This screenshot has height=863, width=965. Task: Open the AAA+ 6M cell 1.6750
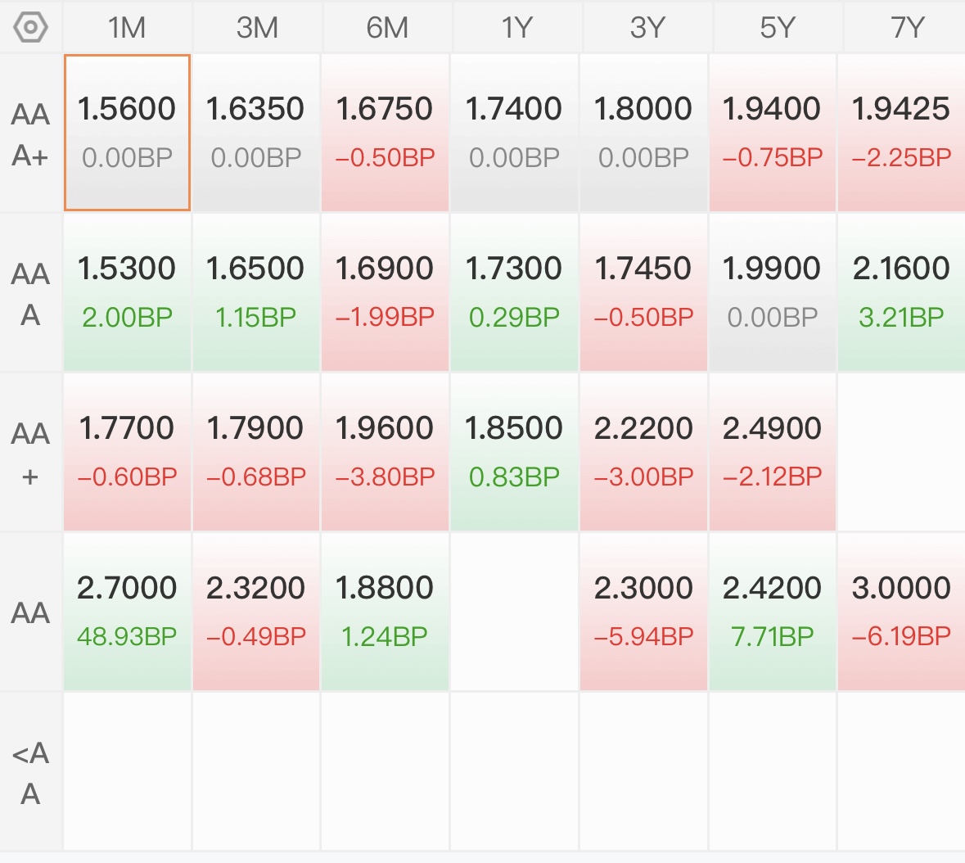click(385, 133)
